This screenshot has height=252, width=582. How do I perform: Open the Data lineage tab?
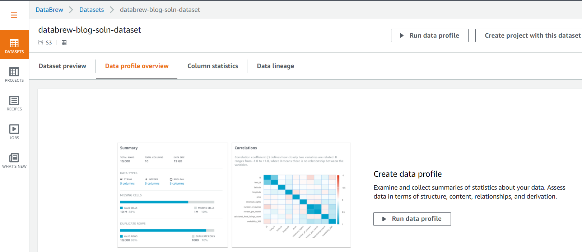[275, 66]
